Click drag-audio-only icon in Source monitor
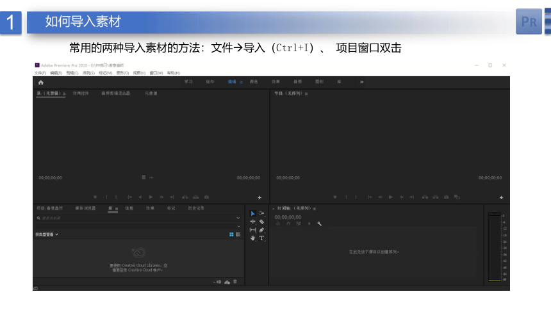551x310 pixels. (x=151, y=177)
